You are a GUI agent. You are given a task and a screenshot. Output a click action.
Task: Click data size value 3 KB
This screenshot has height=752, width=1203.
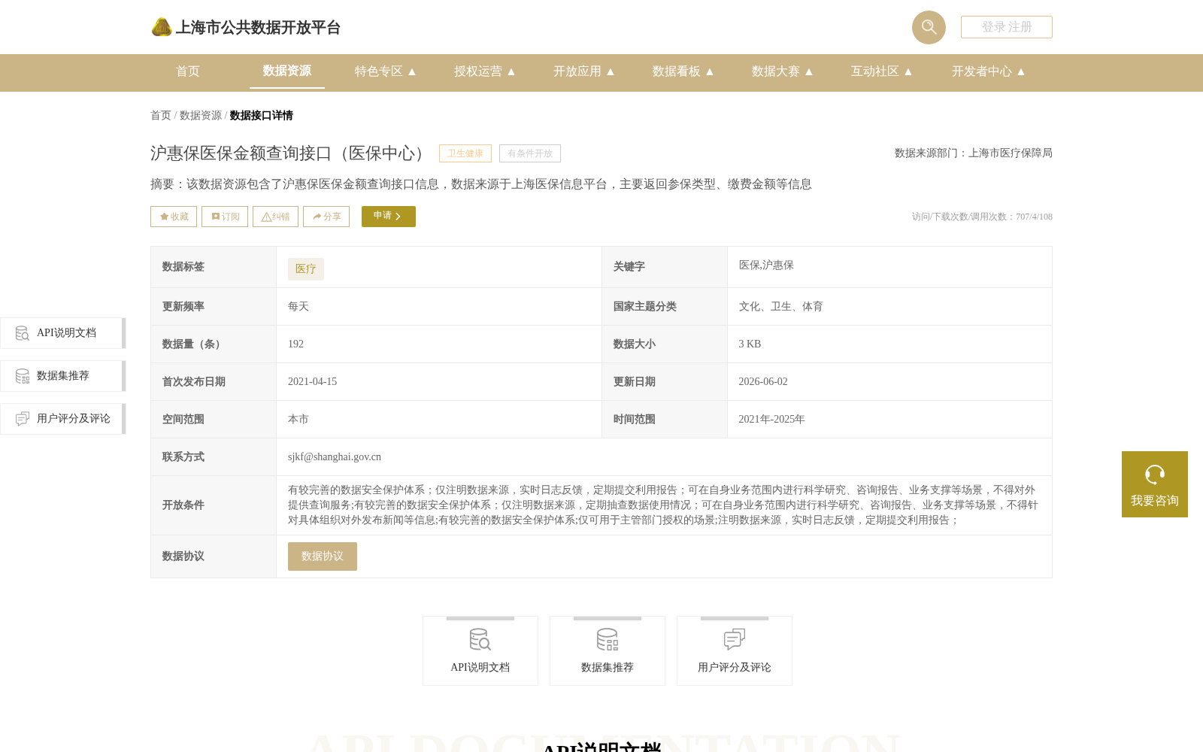point(750,344)
